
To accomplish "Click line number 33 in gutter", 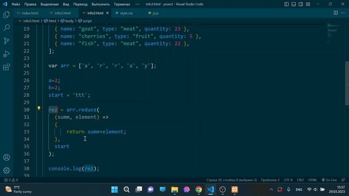I will 26,132.
